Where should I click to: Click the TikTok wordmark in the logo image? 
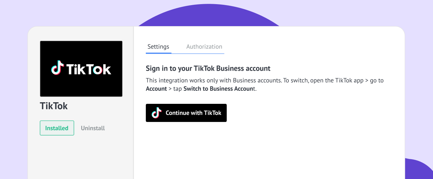pyautogui.click(x=89, y=68)
